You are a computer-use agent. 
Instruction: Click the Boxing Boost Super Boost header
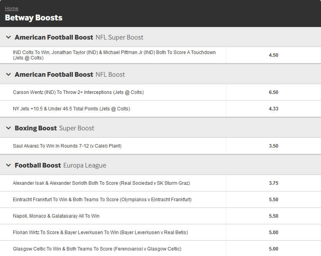[x=160, y=128]
